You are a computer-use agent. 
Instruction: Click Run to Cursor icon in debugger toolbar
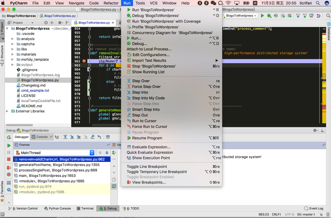tap(99, 137)
